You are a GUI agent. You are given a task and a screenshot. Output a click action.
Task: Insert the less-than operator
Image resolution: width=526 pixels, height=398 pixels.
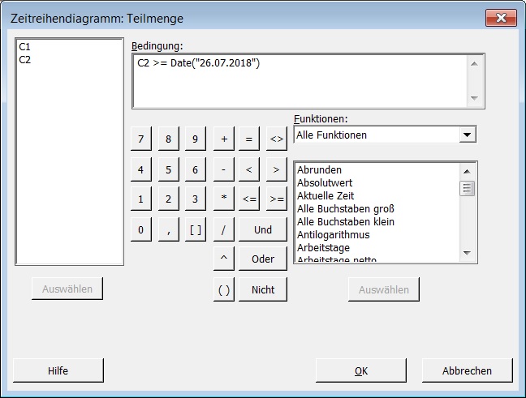pos(249,169)
